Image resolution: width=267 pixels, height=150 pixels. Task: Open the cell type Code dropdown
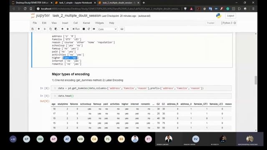pyautogui.click(x=108, y=29)
